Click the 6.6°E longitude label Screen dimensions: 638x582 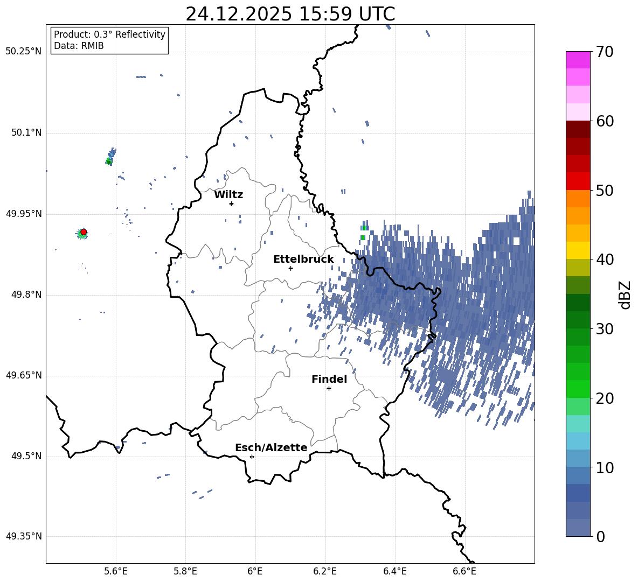point(464,571)
